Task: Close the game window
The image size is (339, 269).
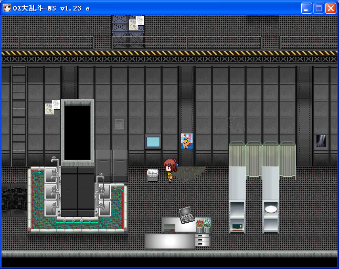Action: pyautogui.click(x=331, y=8)
